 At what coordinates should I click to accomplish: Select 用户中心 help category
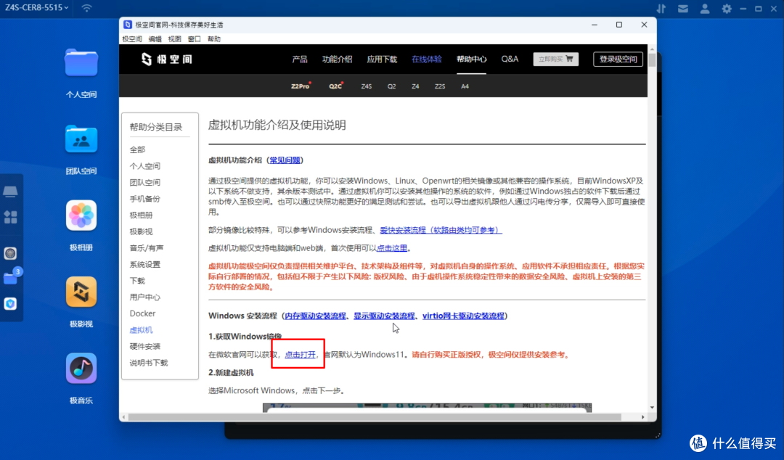(145, 297)
